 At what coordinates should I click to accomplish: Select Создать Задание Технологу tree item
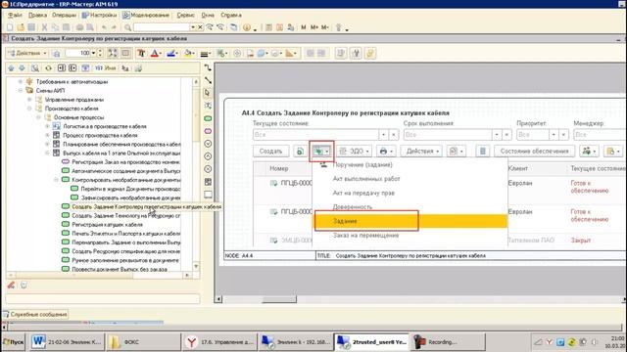point(126,215)
